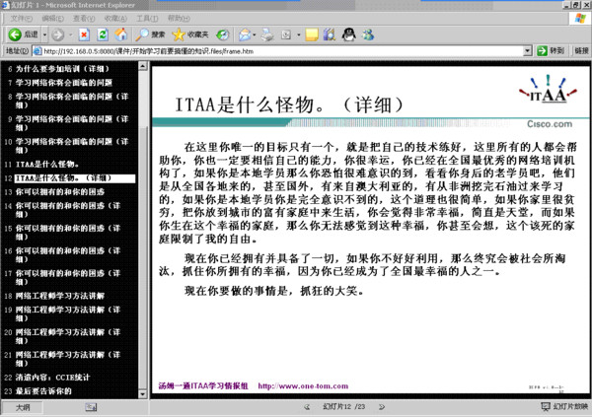Open the Search magnifier tool

pyautogui.click(x=151, y=35)
